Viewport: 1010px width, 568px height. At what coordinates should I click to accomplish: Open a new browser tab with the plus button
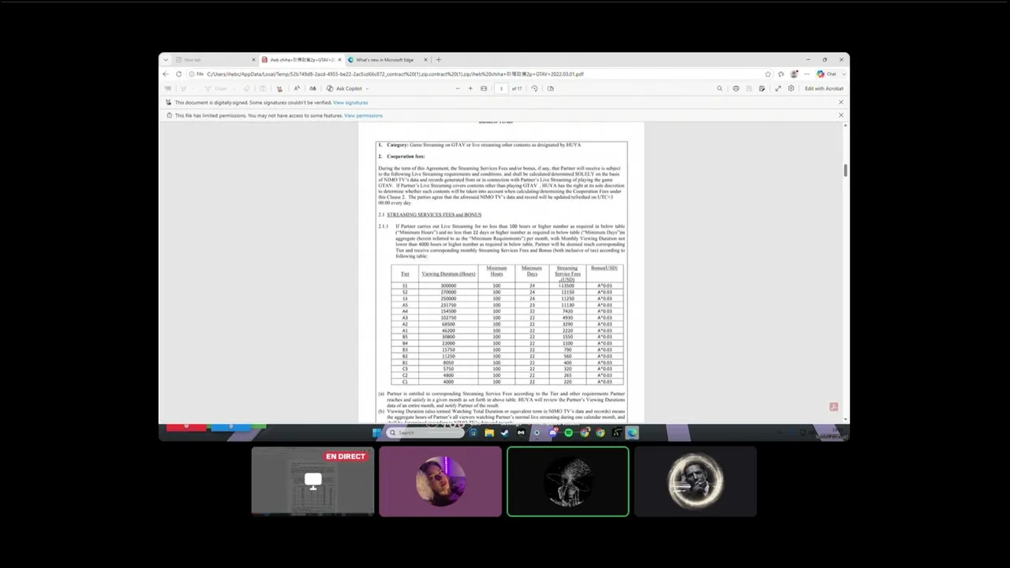(x=439, y=60)
